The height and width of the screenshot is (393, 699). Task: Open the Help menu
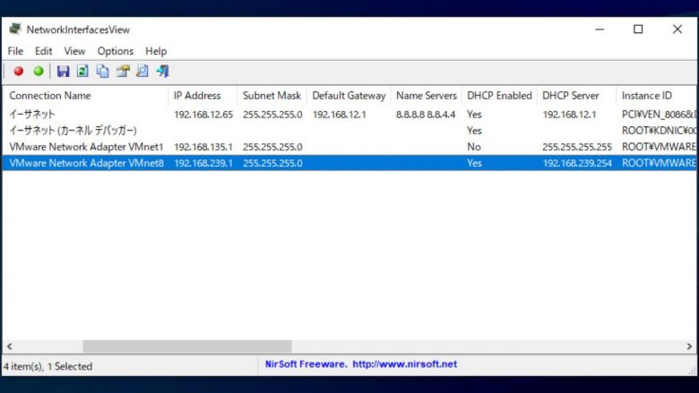click(x=156, y=51)
